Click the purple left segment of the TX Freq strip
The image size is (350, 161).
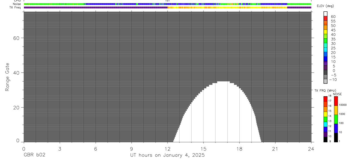(x=95, y=7)
